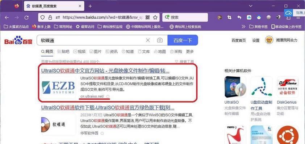Click the shell-shaped extension toolbar icon

[268, 17]
